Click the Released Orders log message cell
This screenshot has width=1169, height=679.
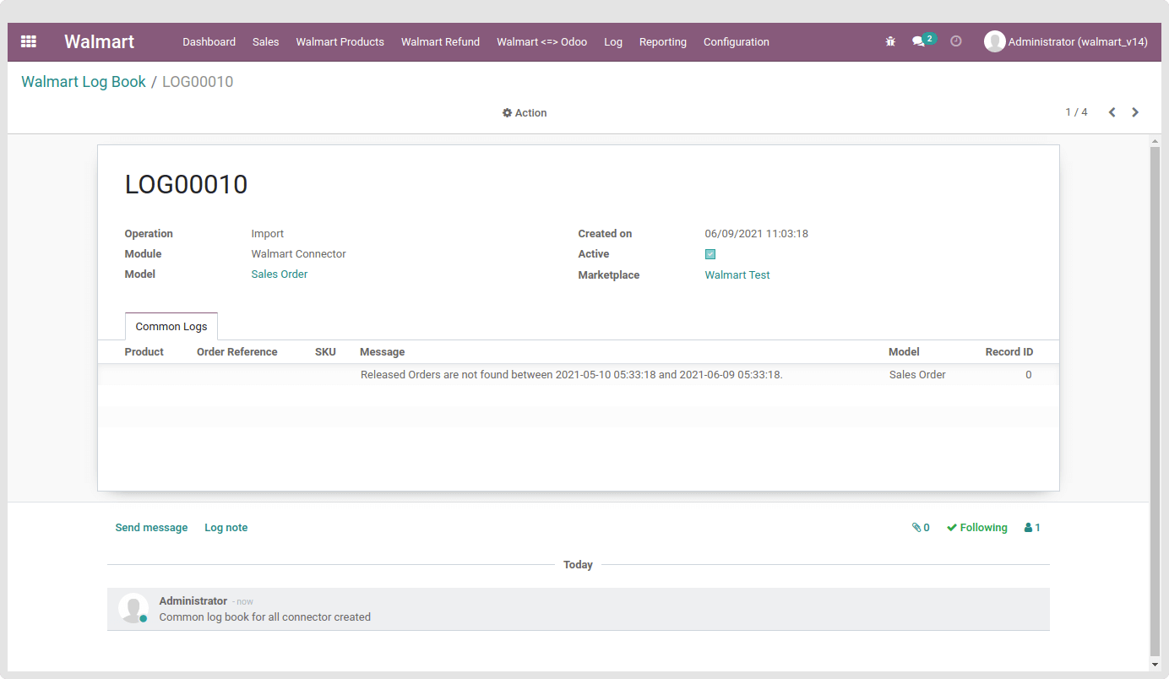click(572, 375)
